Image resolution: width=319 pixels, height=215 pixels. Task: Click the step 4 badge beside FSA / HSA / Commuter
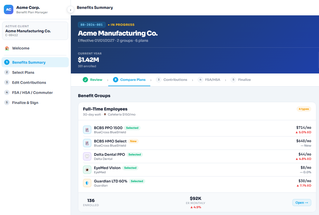point(7,92)
